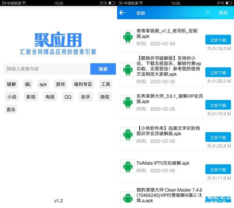The height and width of the screenshot is (208, 234).
Task: Open the TiviMate IPTV汉化破解.apk title
Action: pyautogui.click(x=163, y=163)
